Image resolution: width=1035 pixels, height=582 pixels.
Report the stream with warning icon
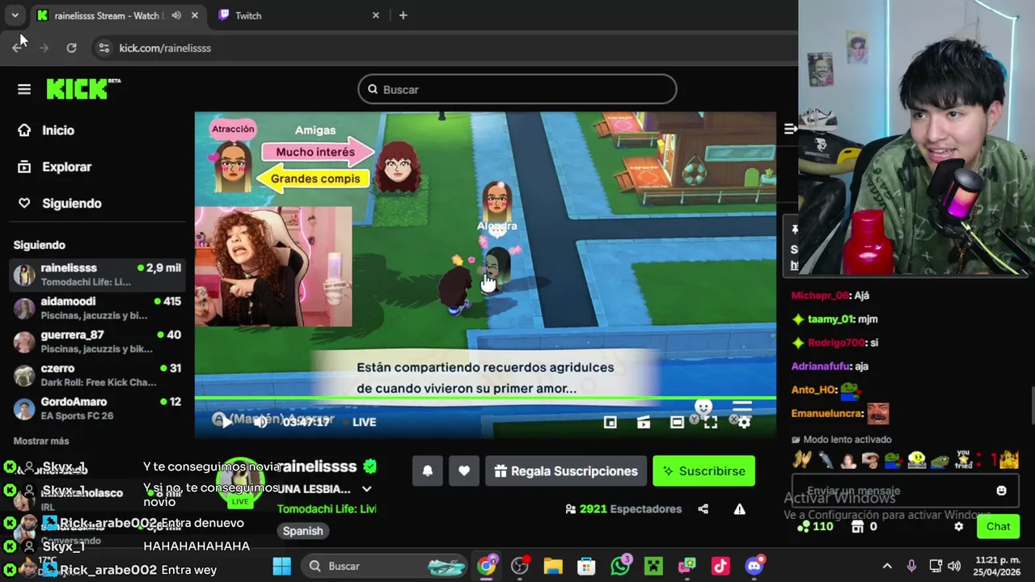[x=739, y=509]
